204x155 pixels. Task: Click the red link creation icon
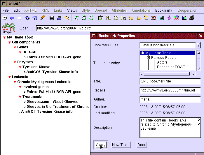(154, 18)
